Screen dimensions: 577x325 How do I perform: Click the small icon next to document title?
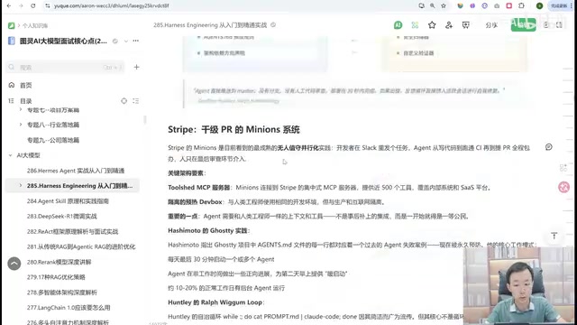click(x=273, y=25)
